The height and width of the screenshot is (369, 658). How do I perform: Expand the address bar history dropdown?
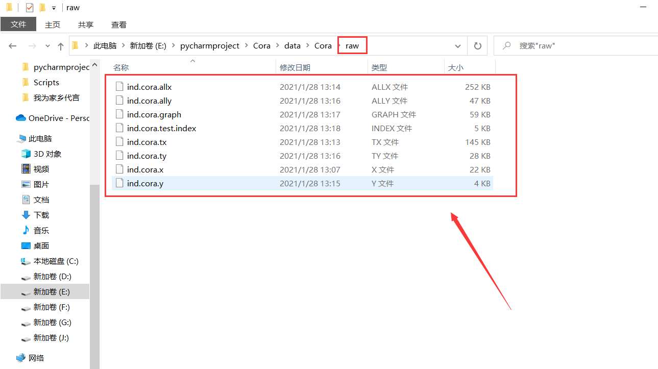(458, 46)
